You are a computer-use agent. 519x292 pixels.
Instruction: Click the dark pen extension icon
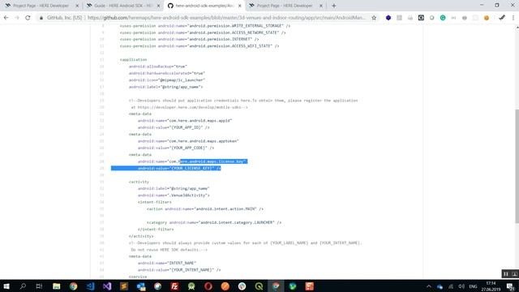[x=502, y=18]
